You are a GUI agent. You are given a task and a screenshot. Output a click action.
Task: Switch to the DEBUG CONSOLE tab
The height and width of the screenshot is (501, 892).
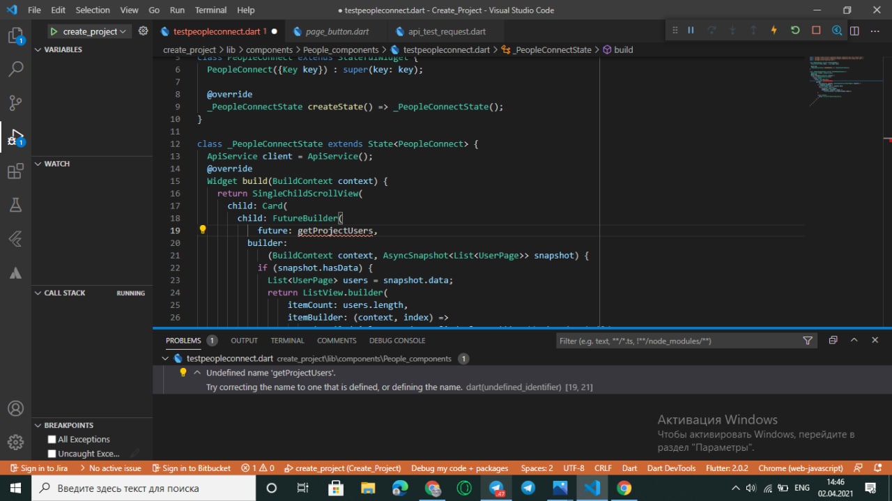tap(397, 341)
